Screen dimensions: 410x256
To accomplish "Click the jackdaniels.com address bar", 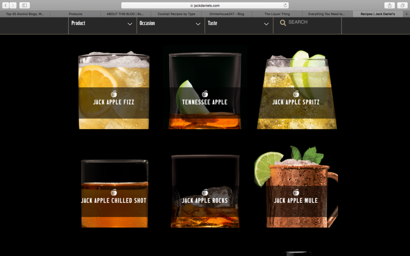I will click(205, 5).
